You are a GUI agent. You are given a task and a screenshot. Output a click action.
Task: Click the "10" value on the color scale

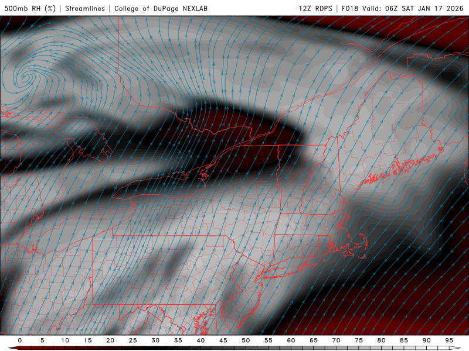point(65,340)
